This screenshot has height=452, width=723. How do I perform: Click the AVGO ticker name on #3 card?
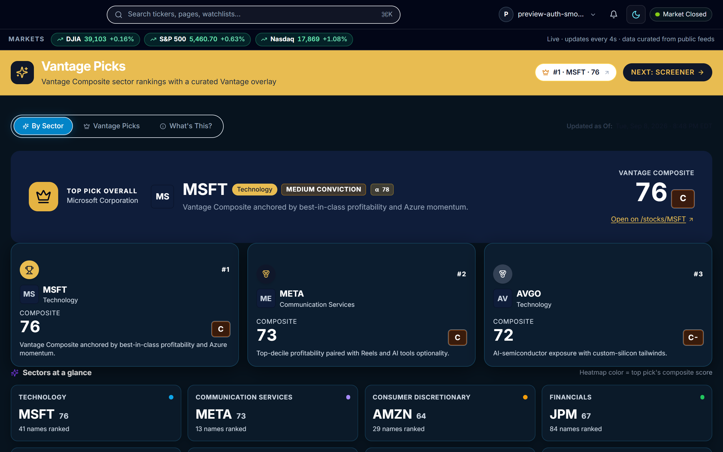pyautogui.click(x=528, y=294)
